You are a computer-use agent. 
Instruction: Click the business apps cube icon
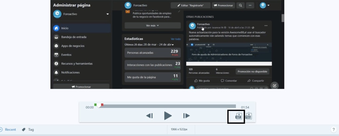[x=56, y=46]
